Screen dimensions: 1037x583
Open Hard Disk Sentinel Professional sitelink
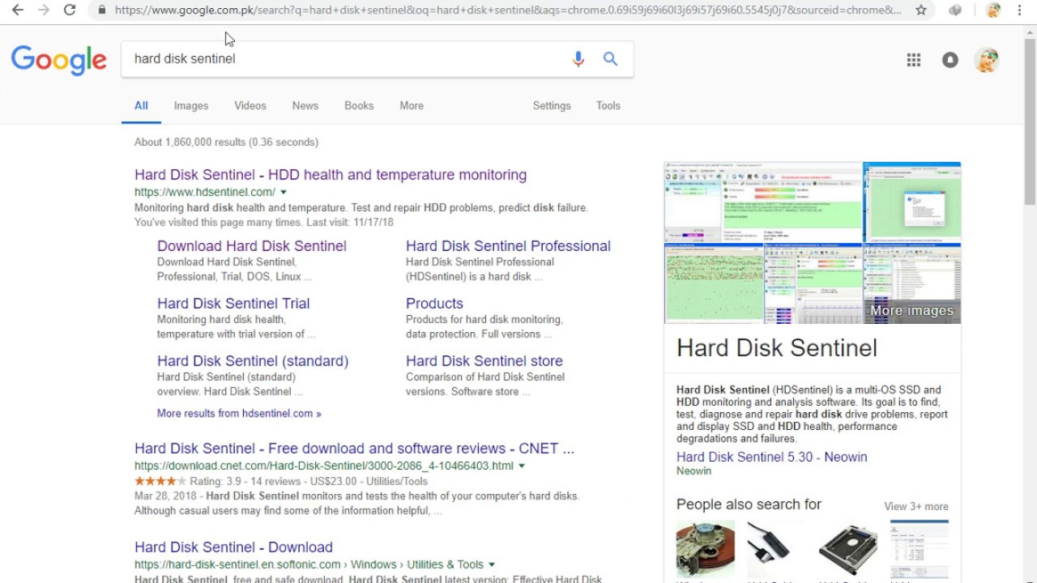(508, 246)
